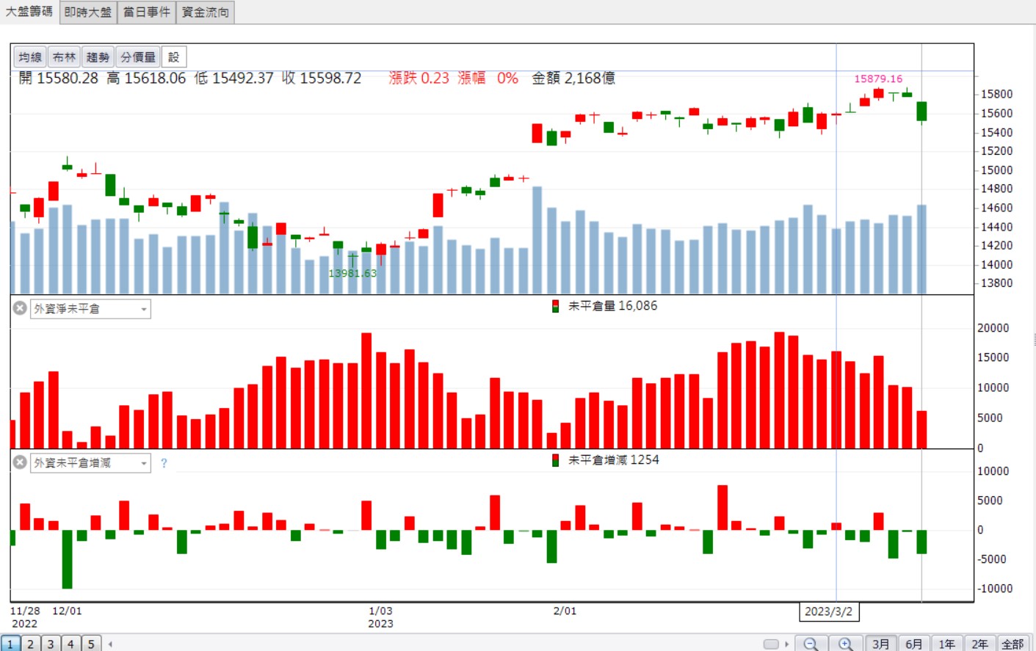This screenshot has height=651, width=1036.
Task: Click the 未平倉增減 legend color marker
Action: point(556,460)
